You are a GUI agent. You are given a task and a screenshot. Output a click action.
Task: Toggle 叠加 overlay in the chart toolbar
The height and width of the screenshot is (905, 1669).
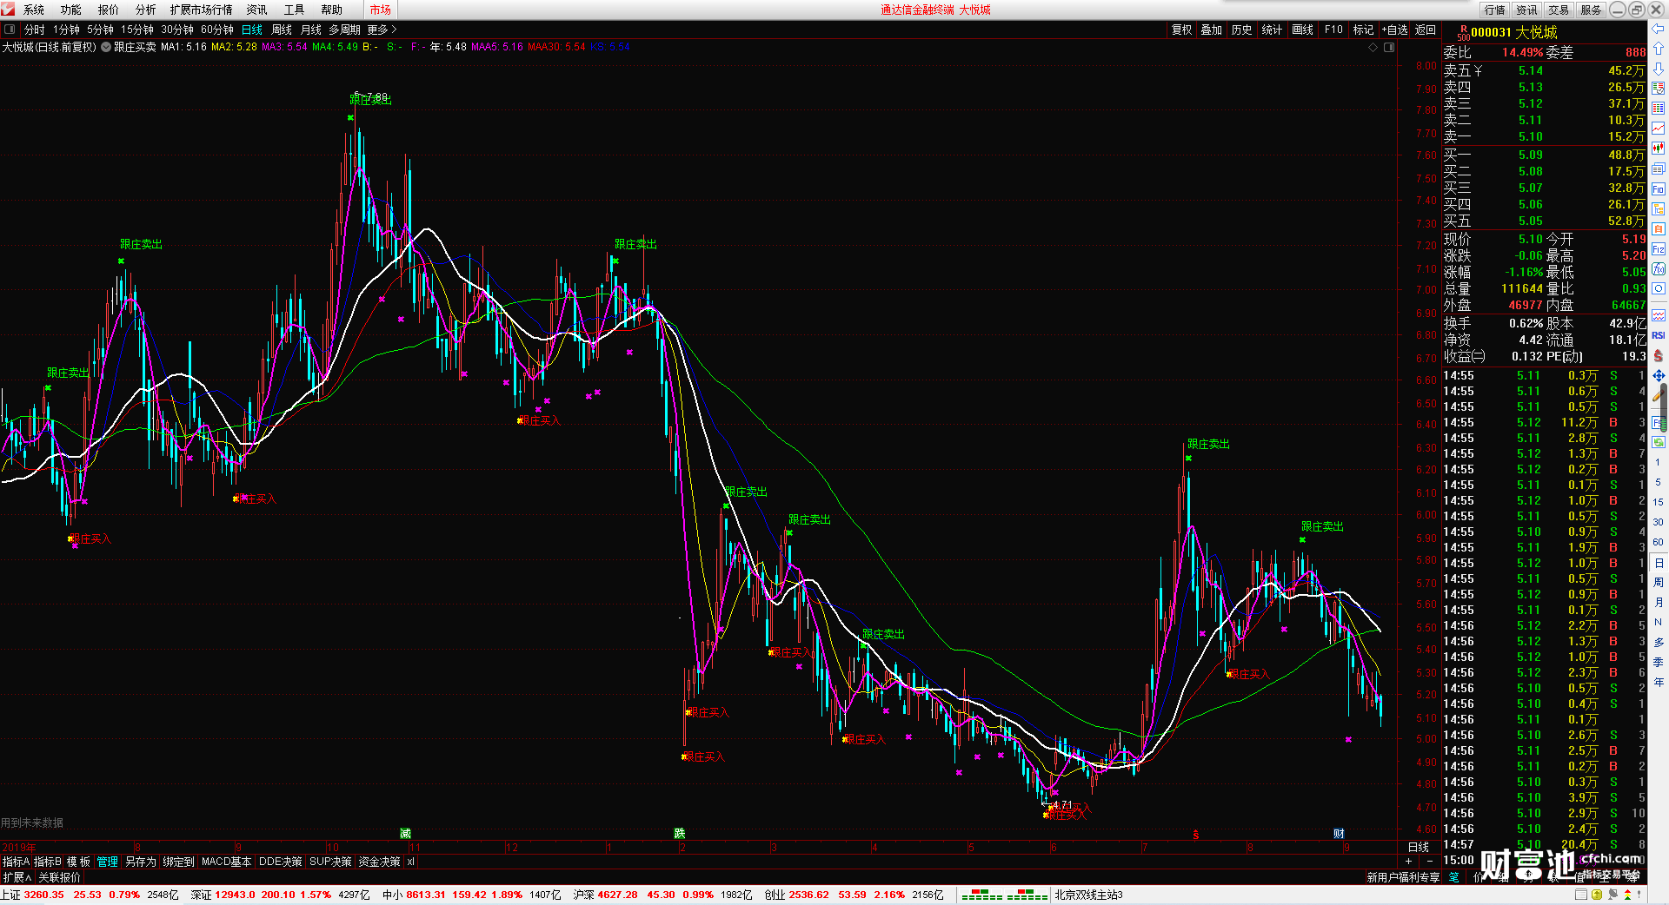point(1212,30)
